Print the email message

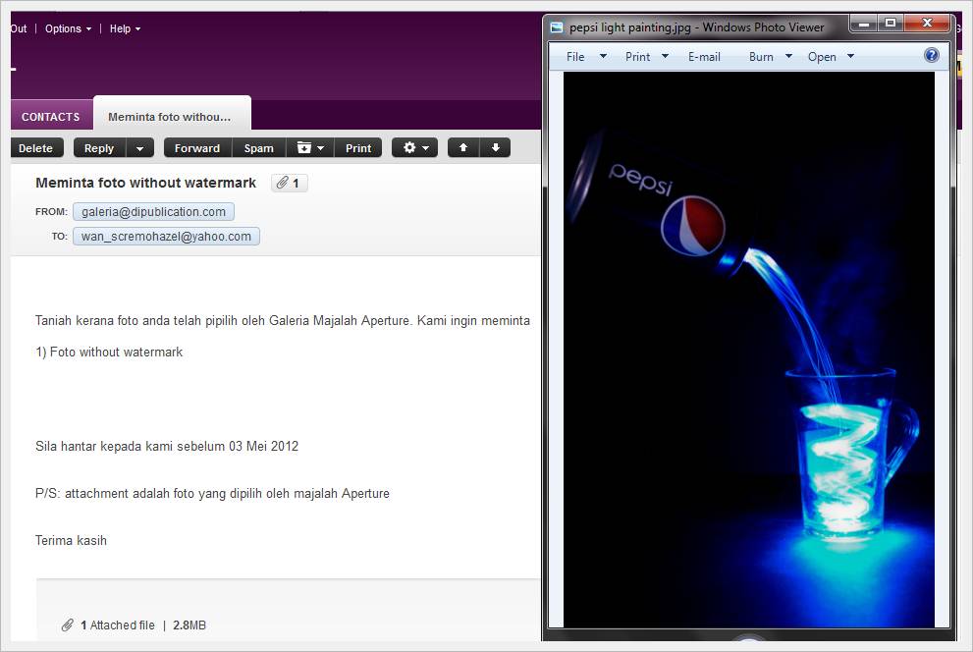(x=358, y=147)
